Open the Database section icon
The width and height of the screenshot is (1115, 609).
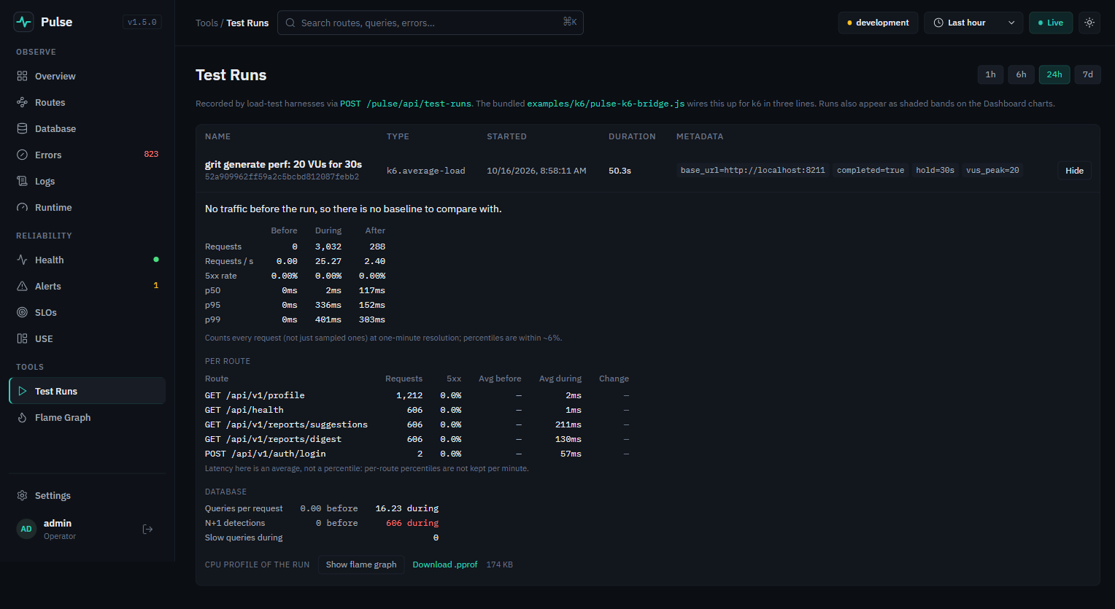[x=22, y=128]
